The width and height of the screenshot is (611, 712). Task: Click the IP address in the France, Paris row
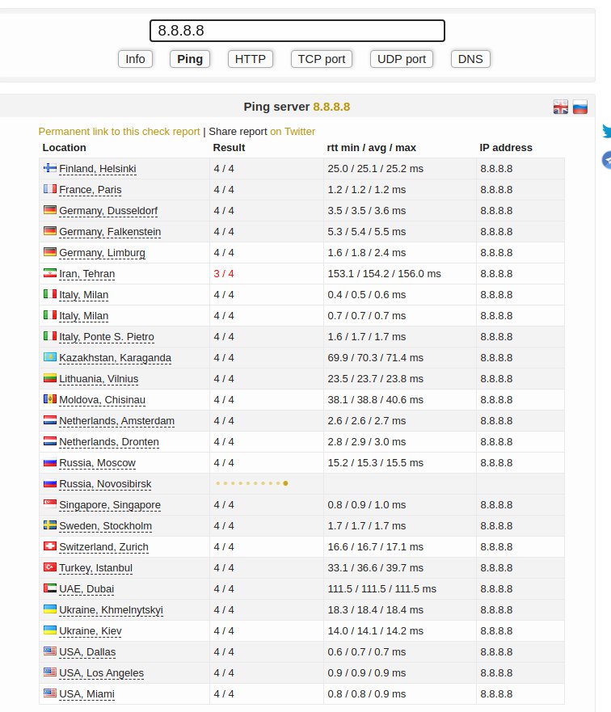496,190
